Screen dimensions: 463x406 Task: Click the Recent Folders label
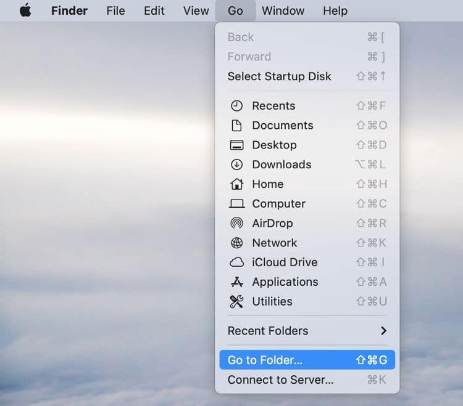(268, 331)
